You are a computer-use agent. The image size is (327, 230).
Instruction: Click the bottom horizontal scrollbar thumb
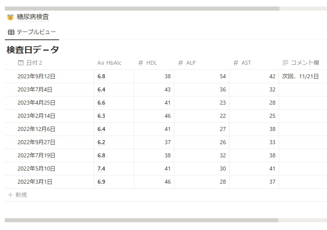142,220
